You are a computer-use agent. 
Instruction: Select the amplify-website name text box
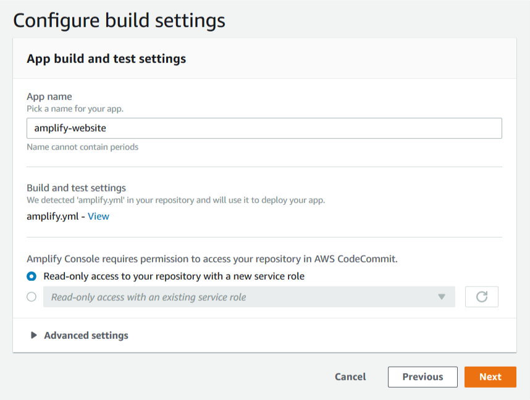tap(264, 128)
